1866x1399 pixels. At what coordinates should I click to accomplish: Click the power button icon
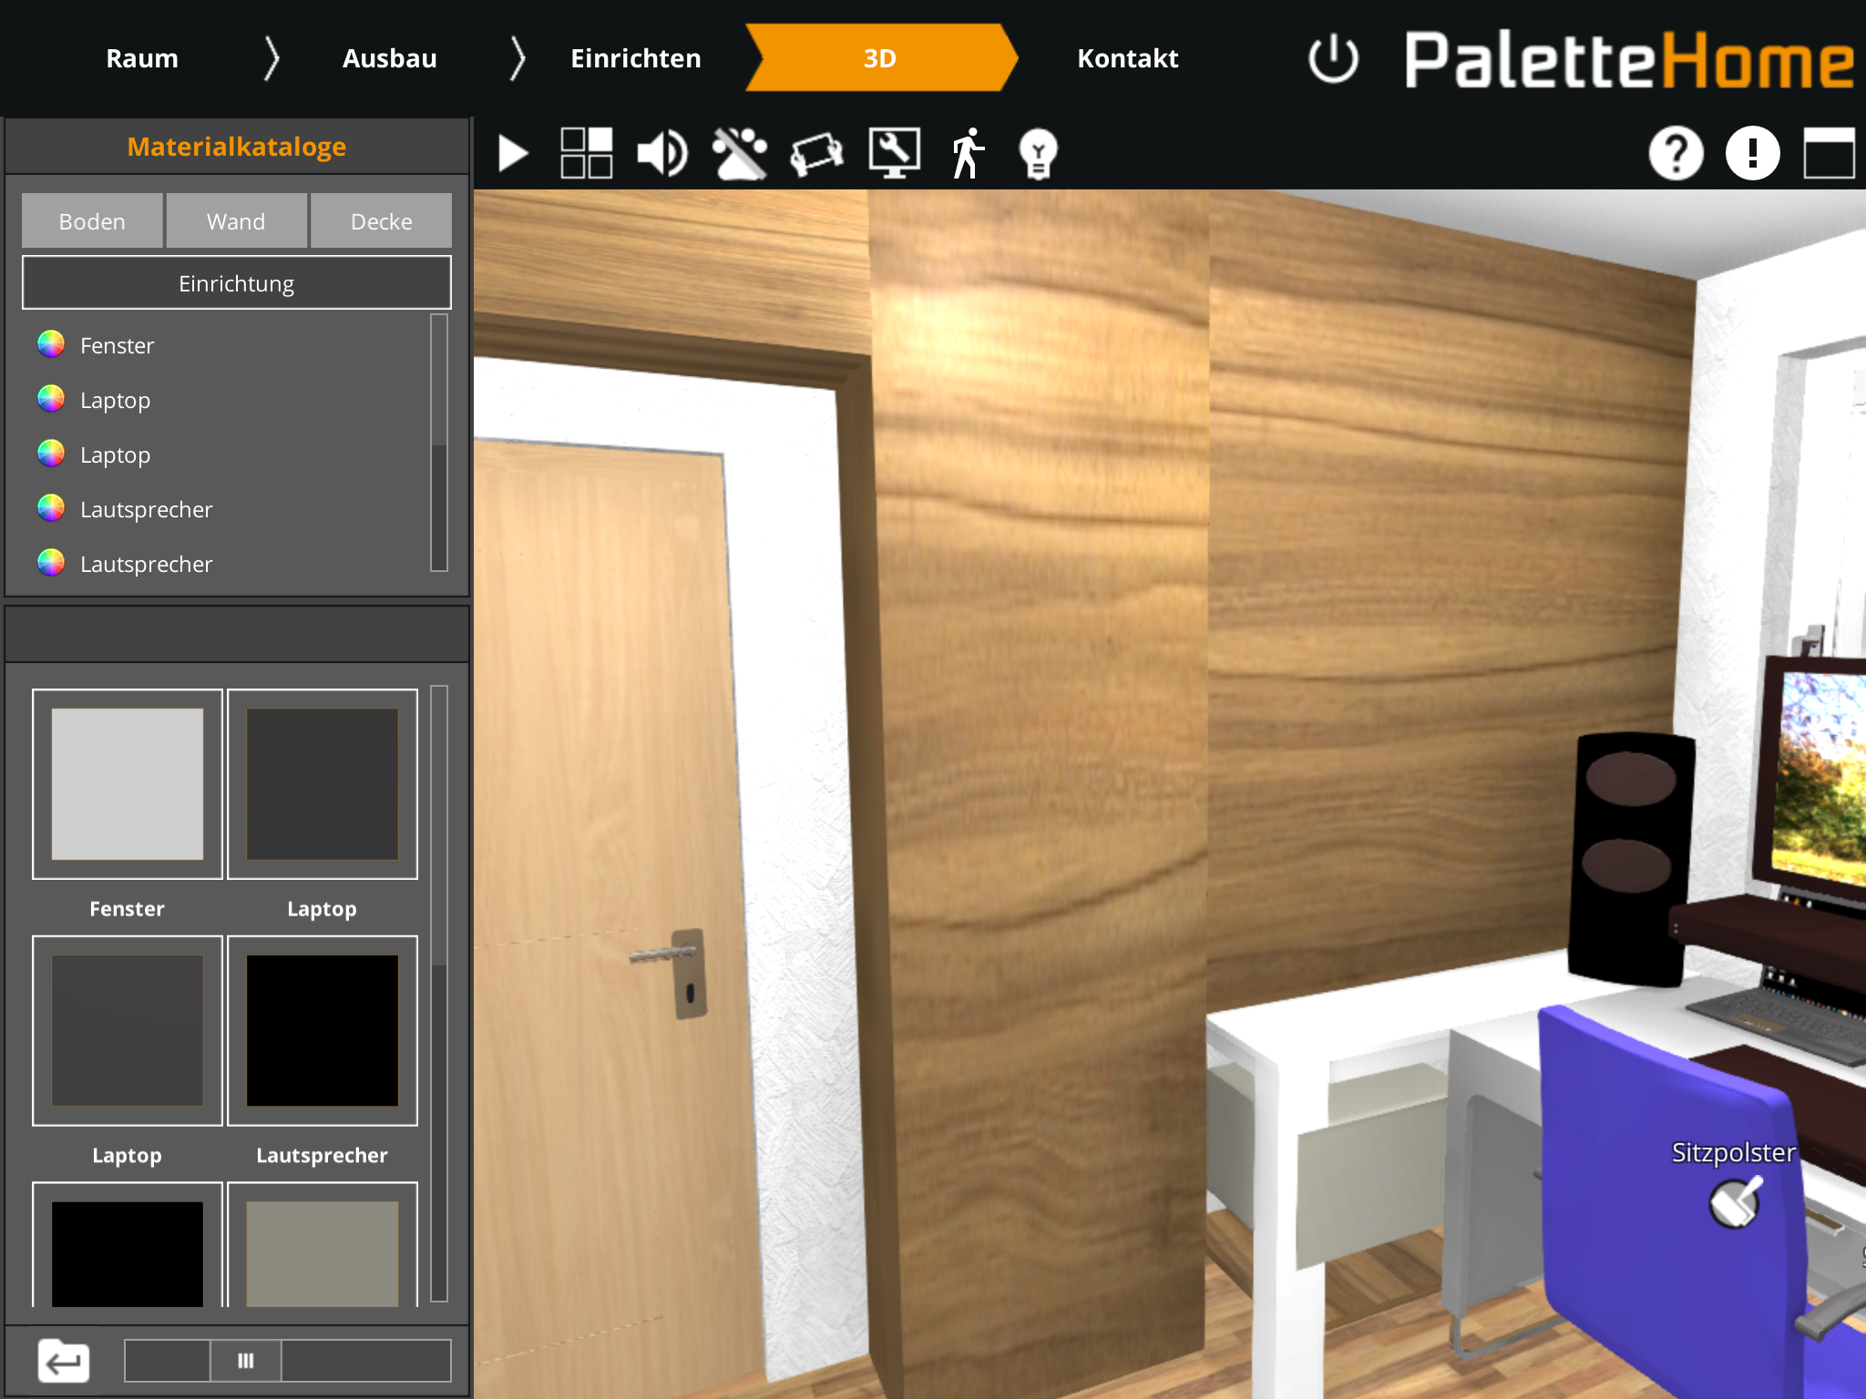click(1333, 59)
